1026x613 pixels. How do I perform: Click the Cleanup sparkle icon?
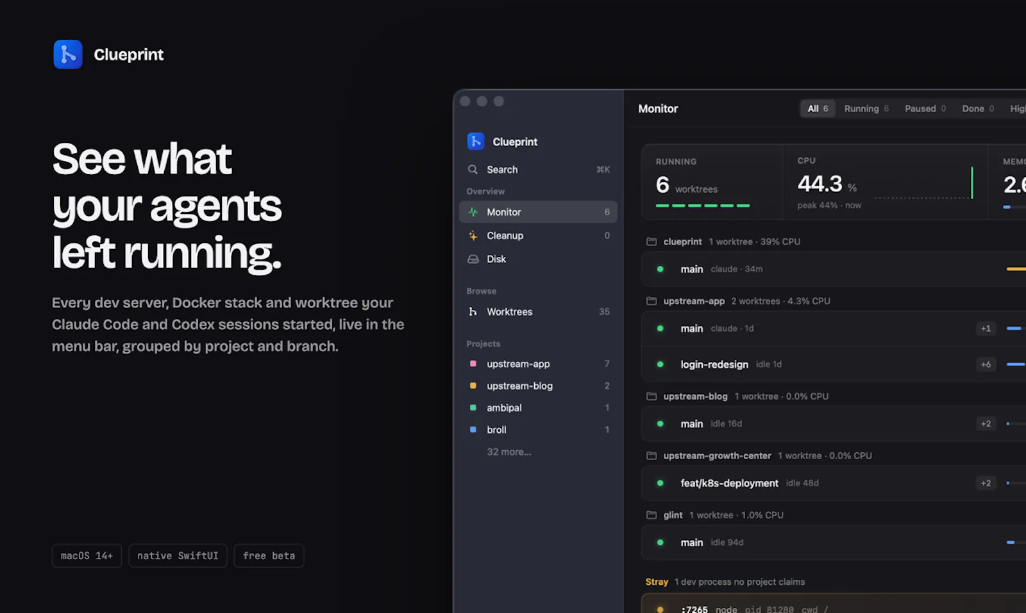coord(473,236)
